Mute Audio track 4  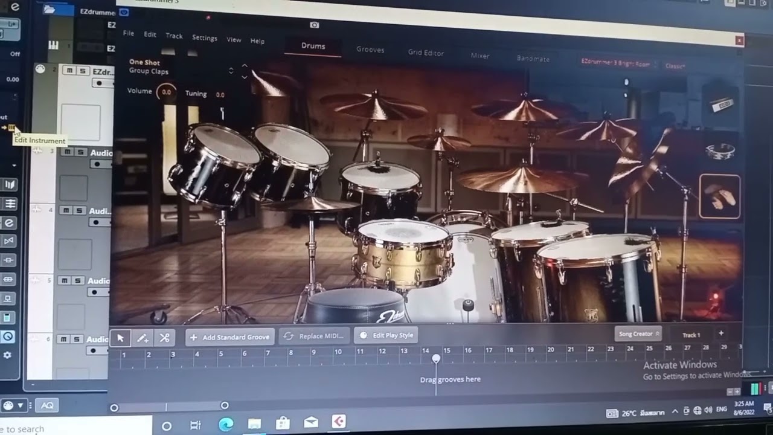pos(65,210)
